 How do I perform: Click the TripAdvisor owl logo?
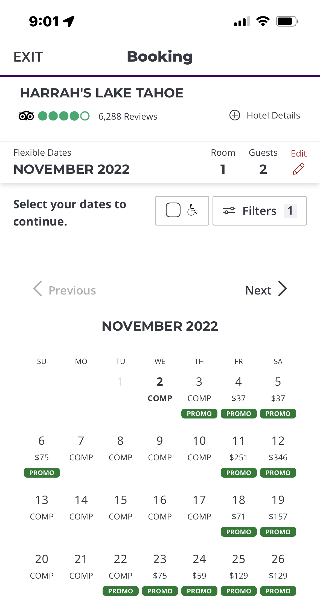tap(26, 116)
